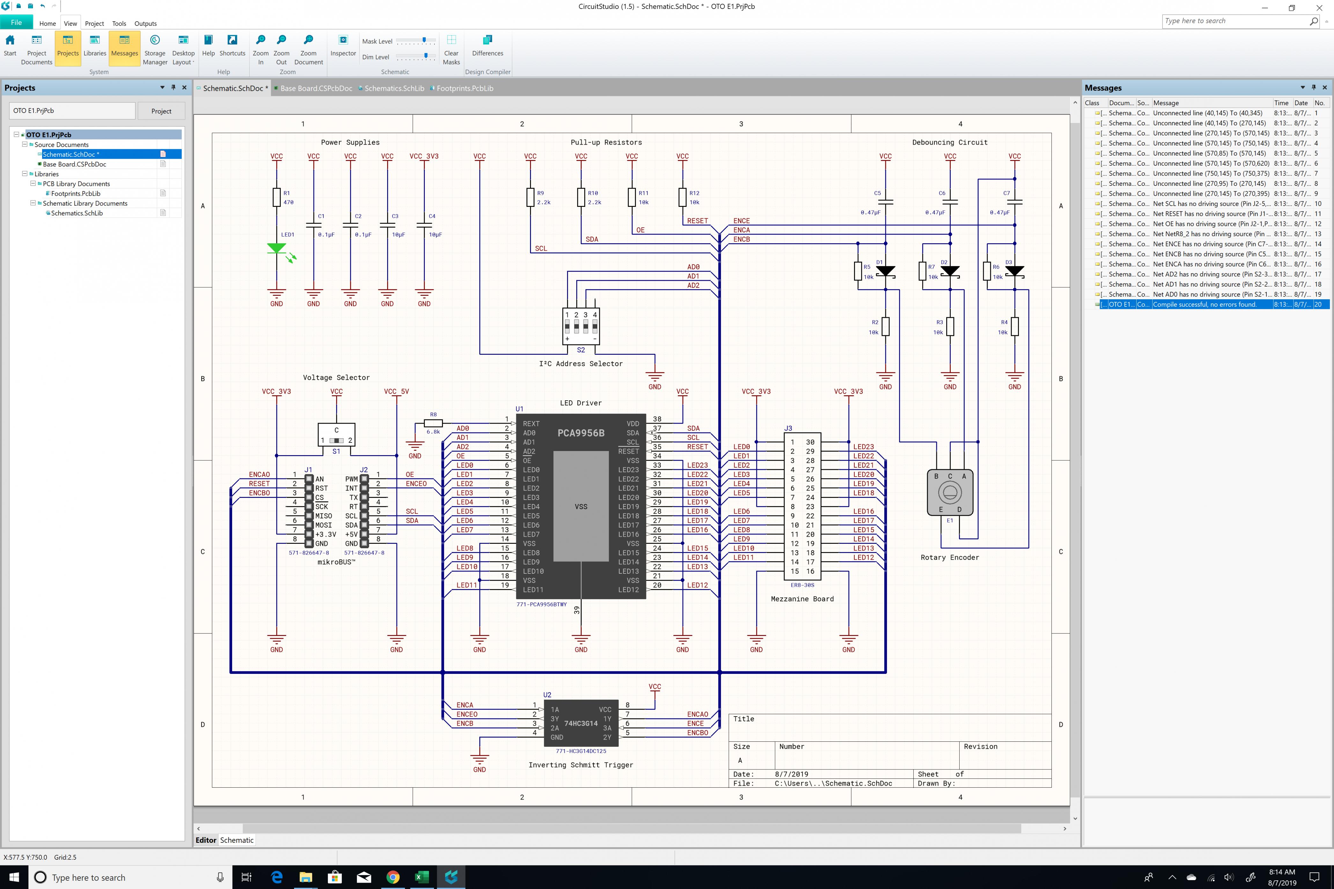Close the Projects panel
Viewport: 1334px width, 889px height.
click(184, 87)
